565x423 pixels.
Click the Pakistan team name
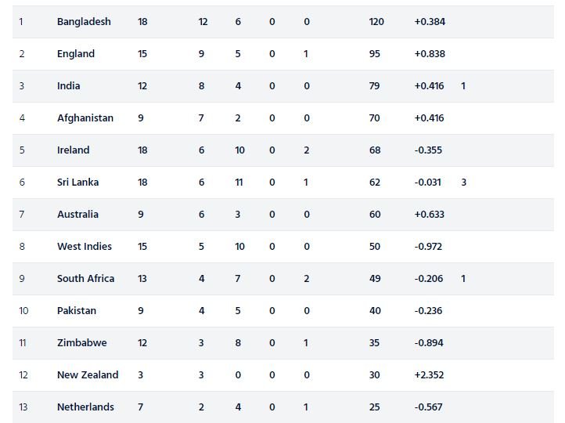point(77,311)
